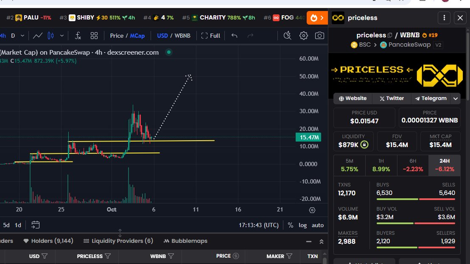Viewport: 470px width, 264px height.
Task: Open the chart layout grid selector
Action: [x=94, y=36]
